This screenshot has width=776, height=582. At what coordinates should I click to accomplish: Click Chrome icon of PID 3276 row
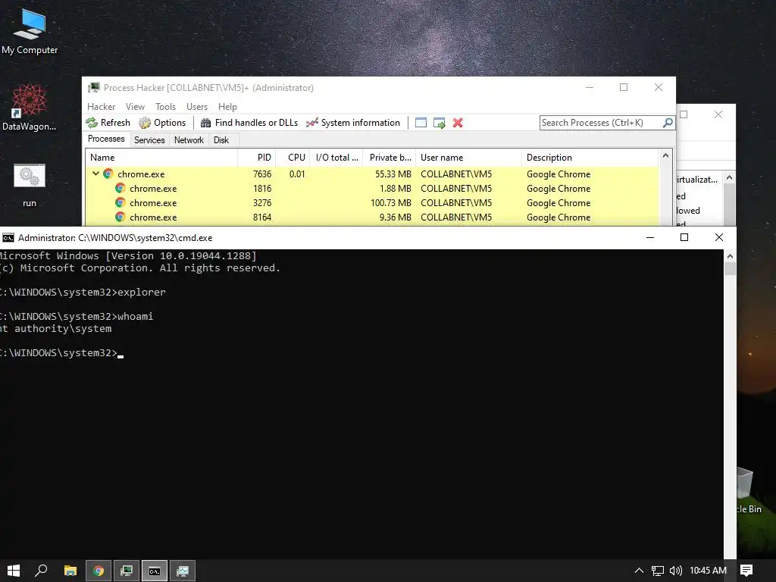120,202
